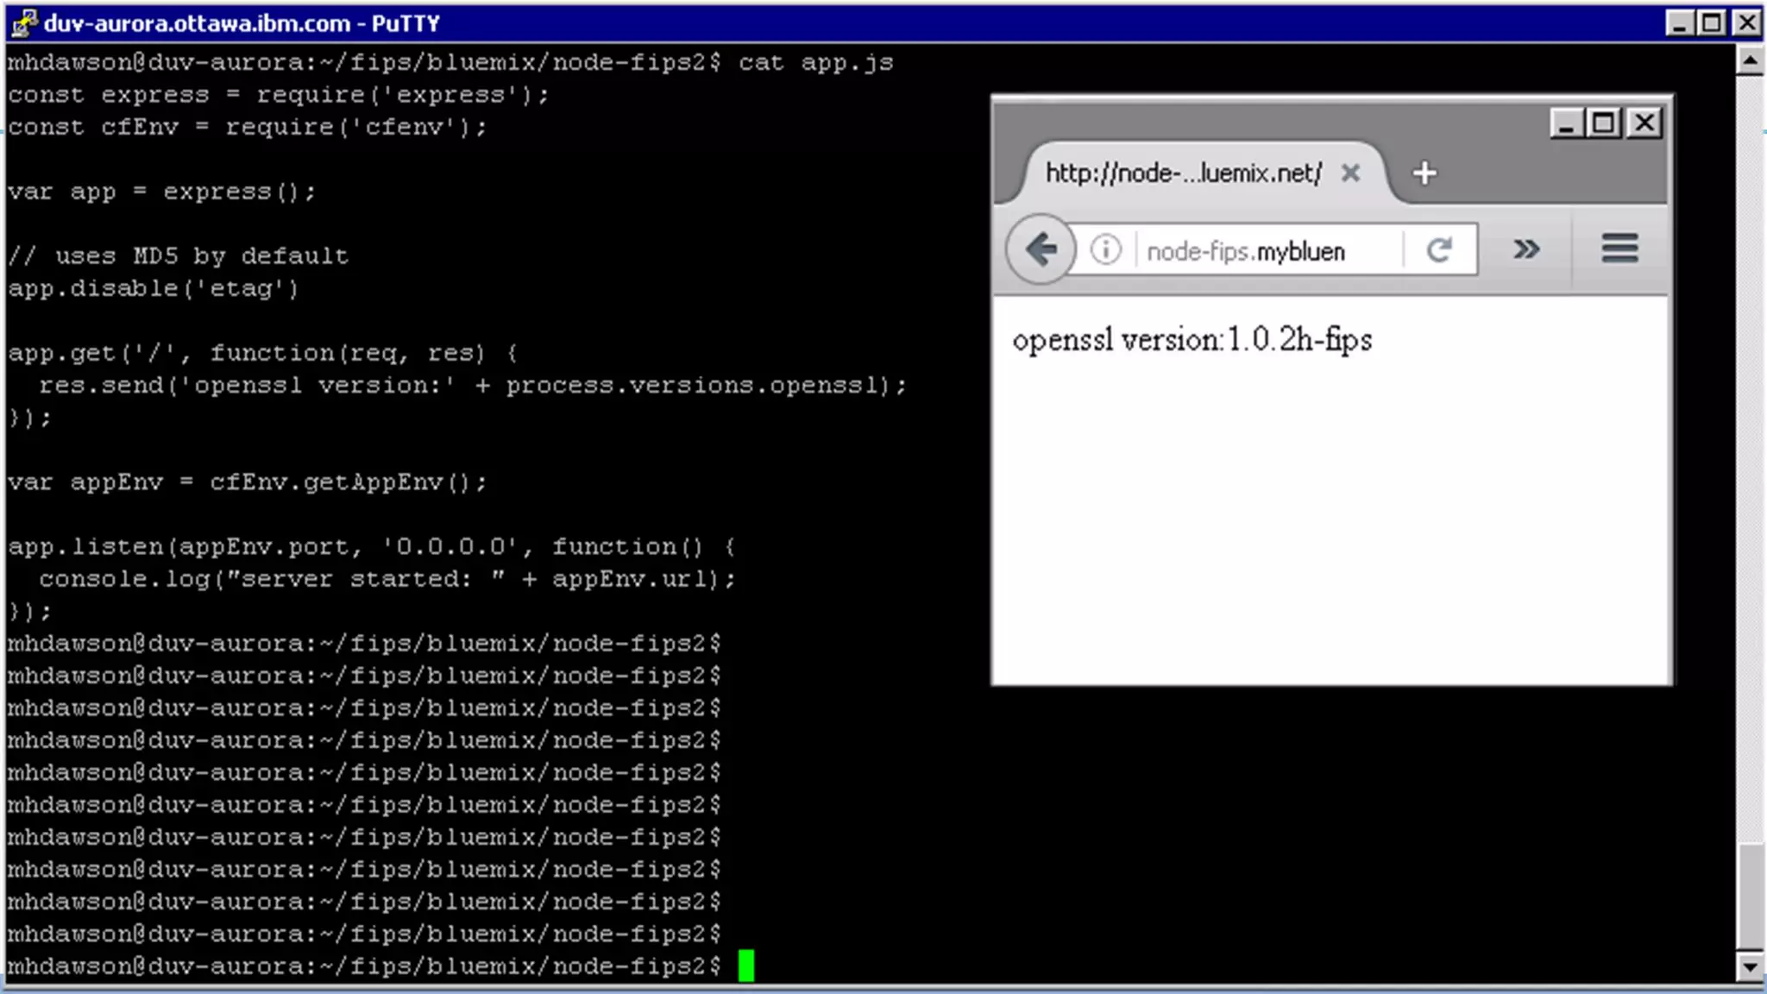Open the browser hamburger menu
Screen dimensions: 1767x994
pyautogui.click(x=1619, y=248)
